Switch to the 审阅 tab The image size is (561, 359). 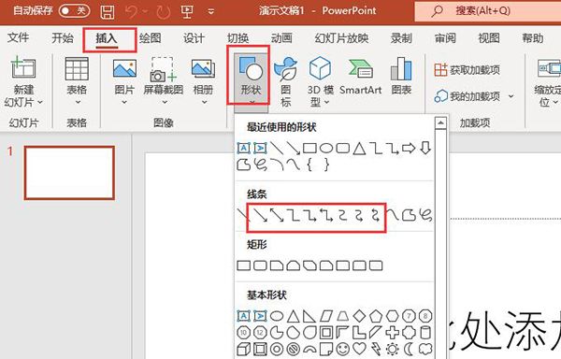coord(445,37)
